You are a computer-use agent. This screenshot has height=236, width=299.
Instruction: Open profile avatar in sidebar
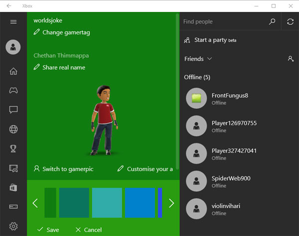point(13,47)
